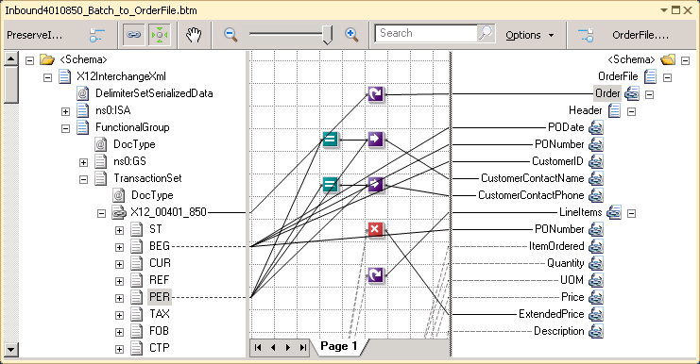
Task: Click the search magnifier button
Action: coord(486,33)
